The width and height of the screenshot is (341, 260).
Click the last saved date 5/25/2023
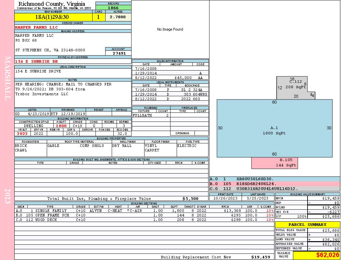[258, 199]
